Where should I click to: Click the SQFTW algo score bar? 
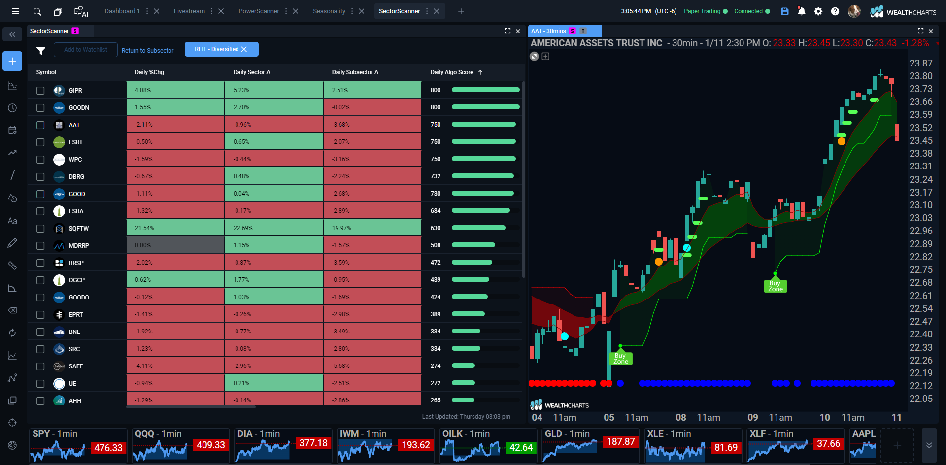(x=486, y=228)
